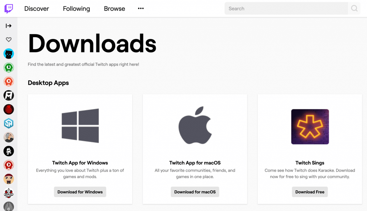Click the Apple logo image

coord(195,125)
